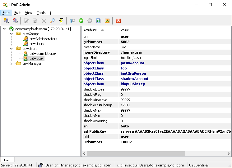This screenshot has height=168, width=232.
Task: Select the dc=example,dc=com root entry
Action: (43, 29)
